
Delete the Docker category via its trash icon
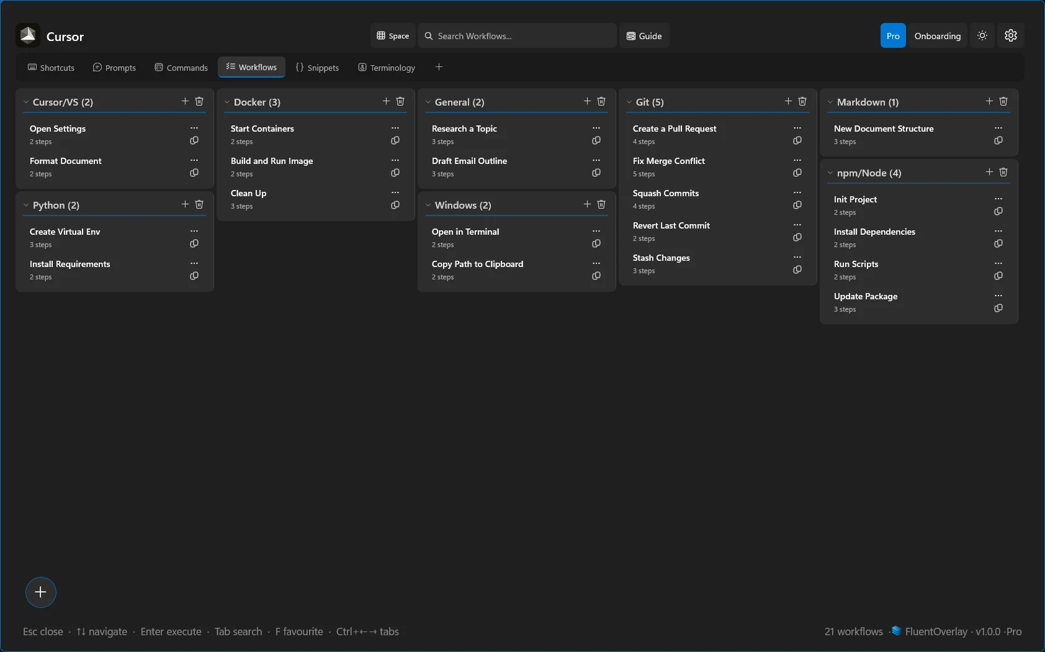(x=400, y=101)
